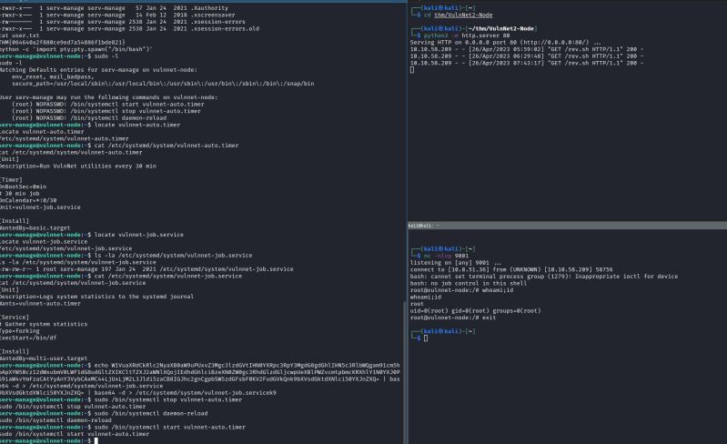Click the left terminal pane scrollbar handle

click(405, 372)
